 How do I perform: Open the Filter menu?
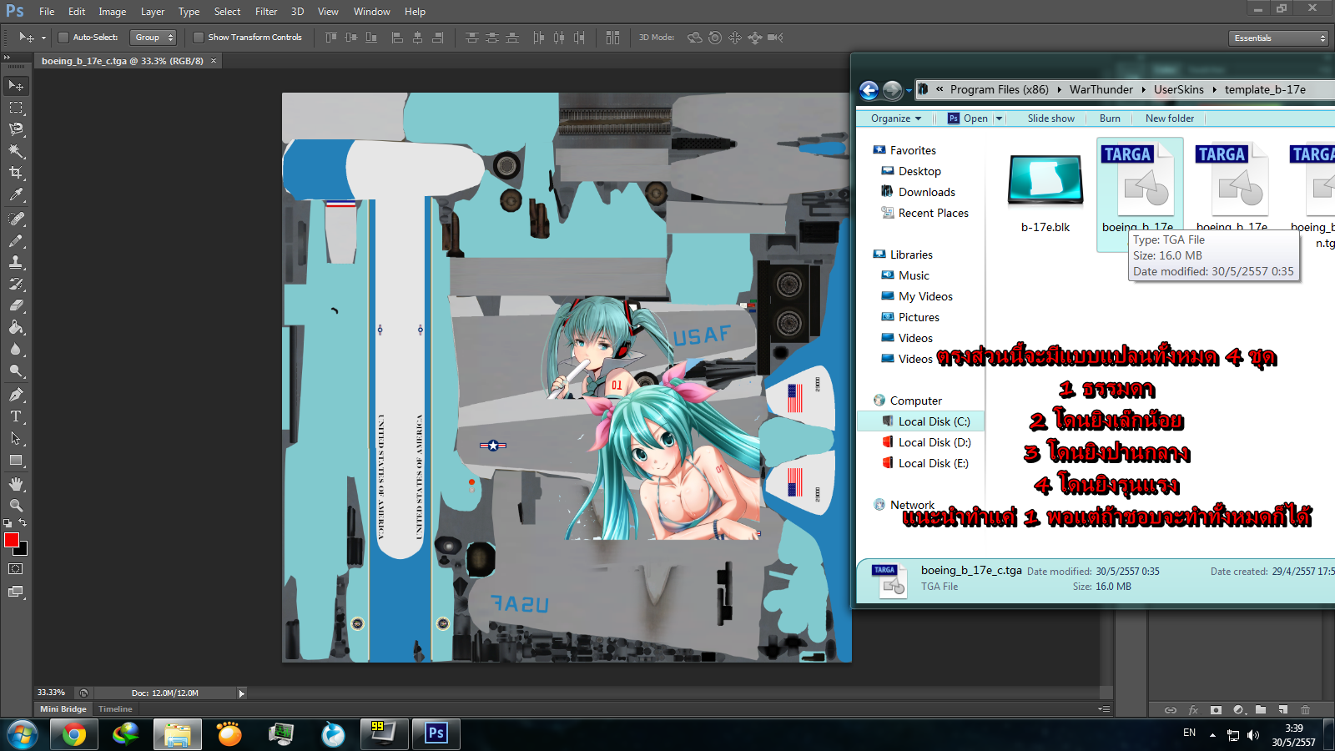[x=266, y=12]
